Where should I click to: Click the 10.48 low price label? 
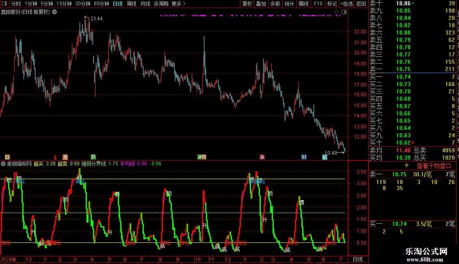331,153
